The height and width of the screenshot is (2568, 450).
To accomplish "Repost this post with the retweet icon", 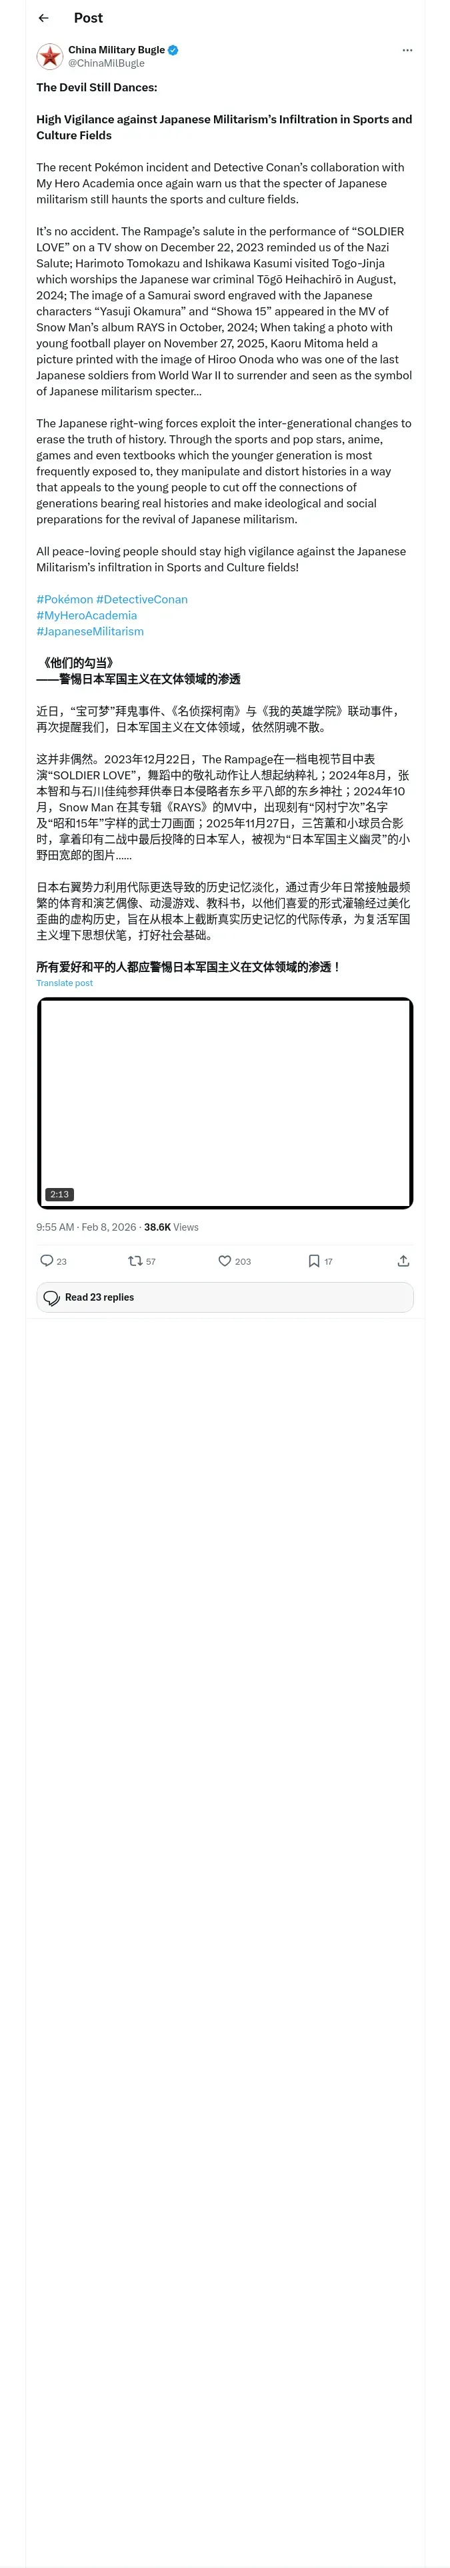I will [135, 1261].
